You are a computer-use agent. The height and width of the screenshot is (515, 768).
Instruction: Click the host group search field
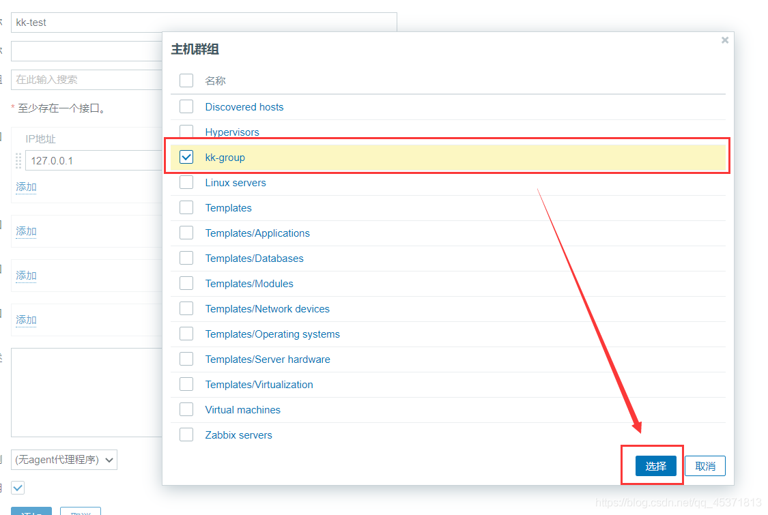[87, 79]
